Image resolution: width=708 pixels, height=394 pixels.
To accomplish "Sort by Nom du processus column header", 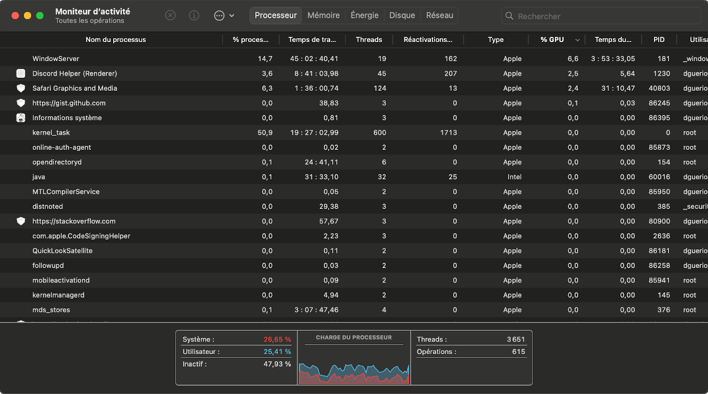I will click(116, 40).
